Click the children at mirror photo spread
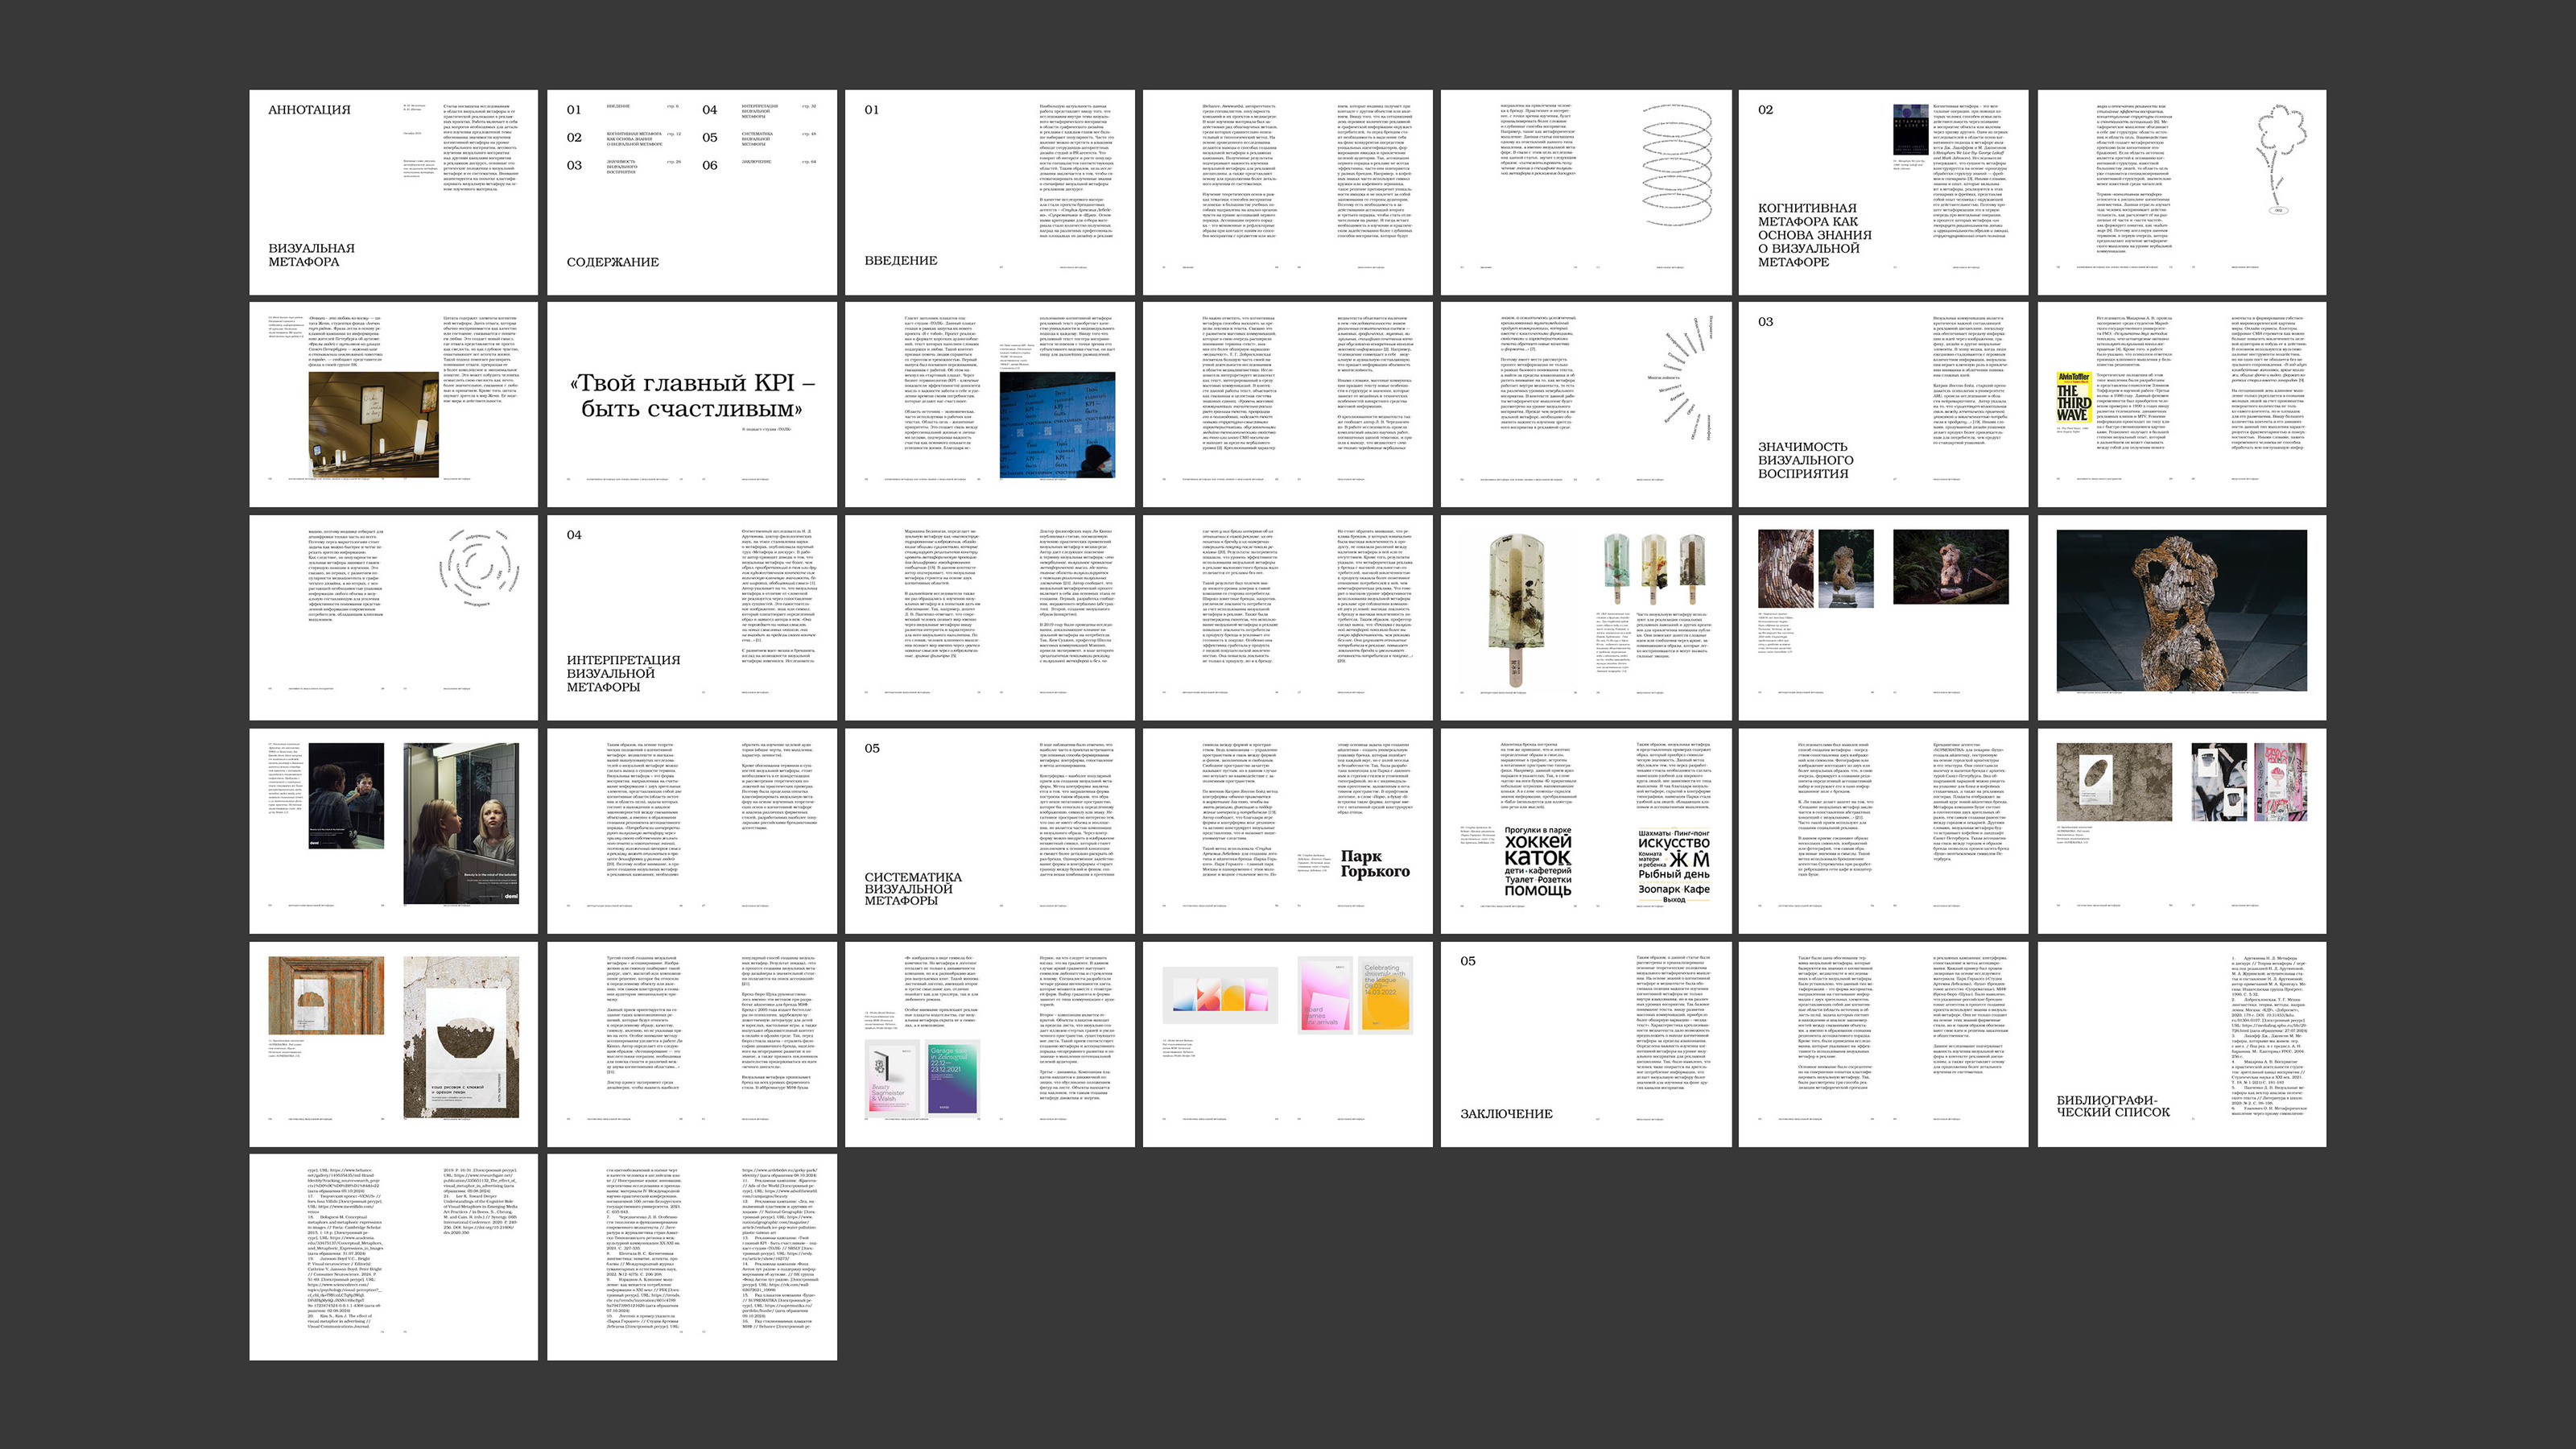2576x1449 pixels. click(393, 830)
